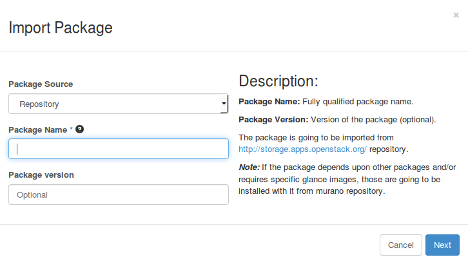468x264 pixels.
Task: Click the Description heading
Action: 278,81
